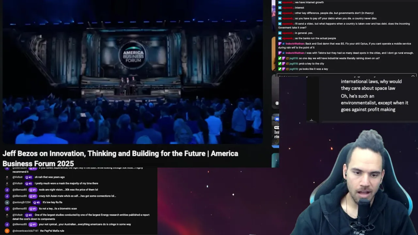Click the #3 badge next to antonyjh1234
The height and width of the screenshot is (235, 418).
[37, 202]
